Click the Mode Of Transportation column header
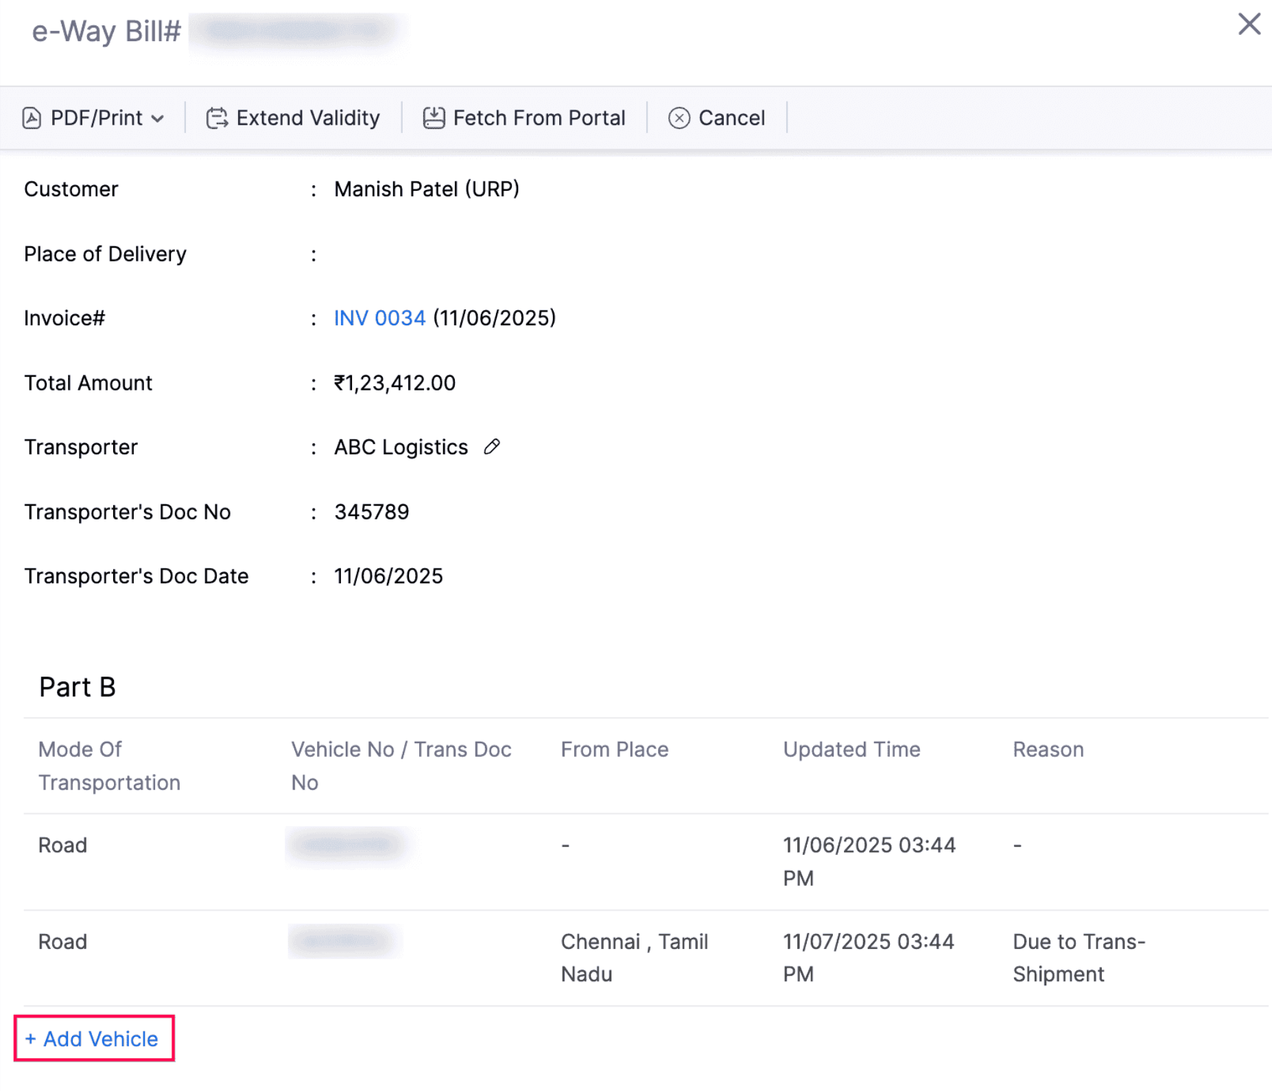The height and width of the screenshot is (1091, 1272). 108,766
